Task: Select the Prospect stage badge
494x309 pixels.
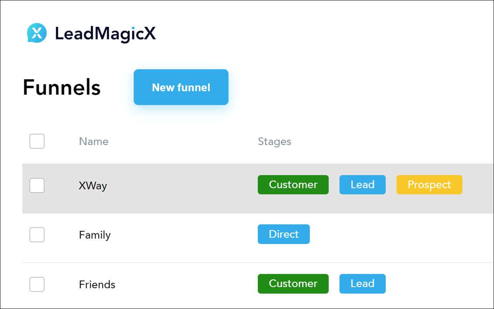Action: click(429, 185)
